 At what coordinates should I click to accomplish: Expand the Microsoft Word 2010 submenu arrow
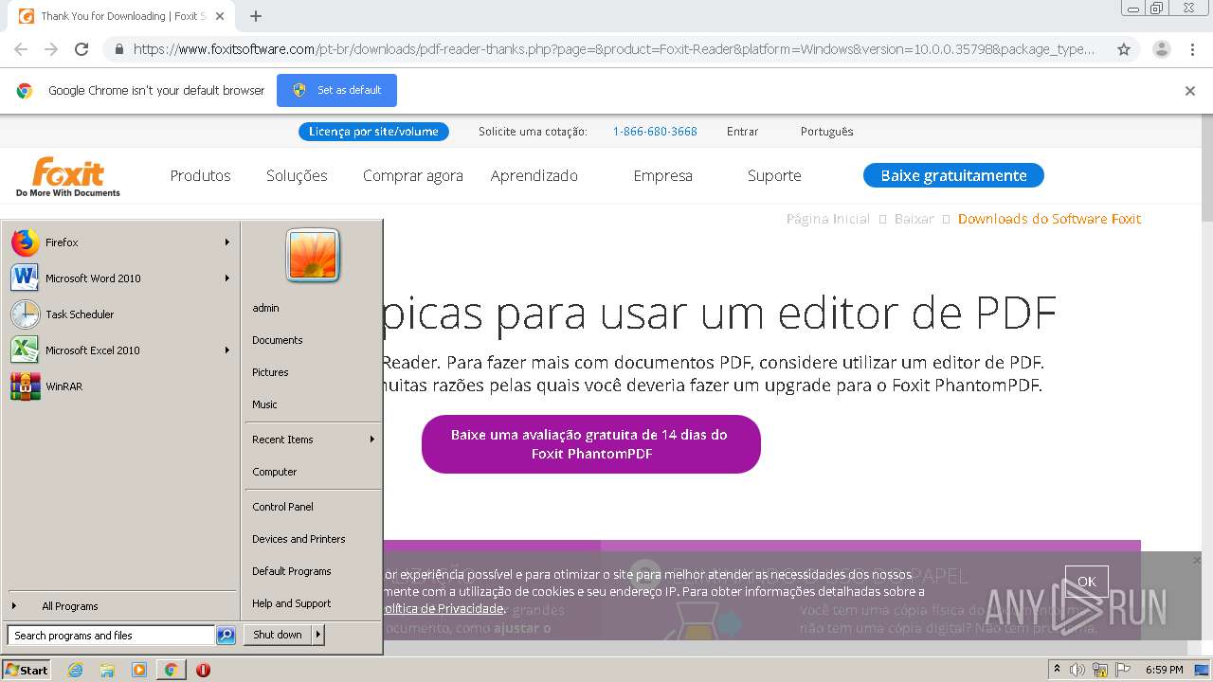(227, 278)
